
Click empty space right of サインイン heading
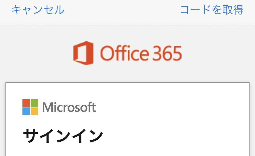[174, 136]
